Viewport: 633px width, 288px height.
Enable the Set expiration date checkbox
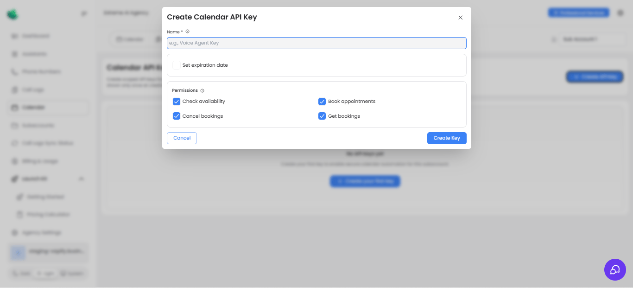click(x=177, y=65)
